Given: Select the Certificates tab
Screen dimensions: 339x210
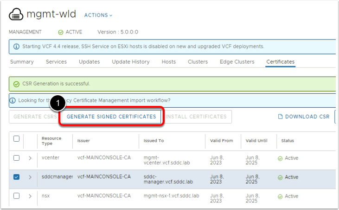Looking at the screenshot, I should 280,62.
